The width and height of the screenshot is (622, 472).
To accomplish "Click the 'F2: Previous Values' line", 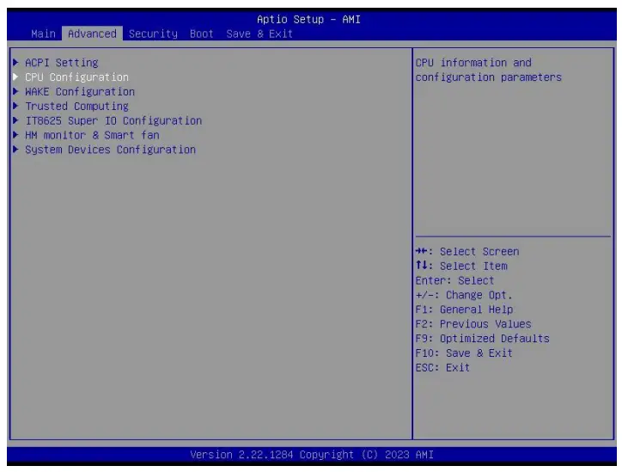I will click(473, 324).
